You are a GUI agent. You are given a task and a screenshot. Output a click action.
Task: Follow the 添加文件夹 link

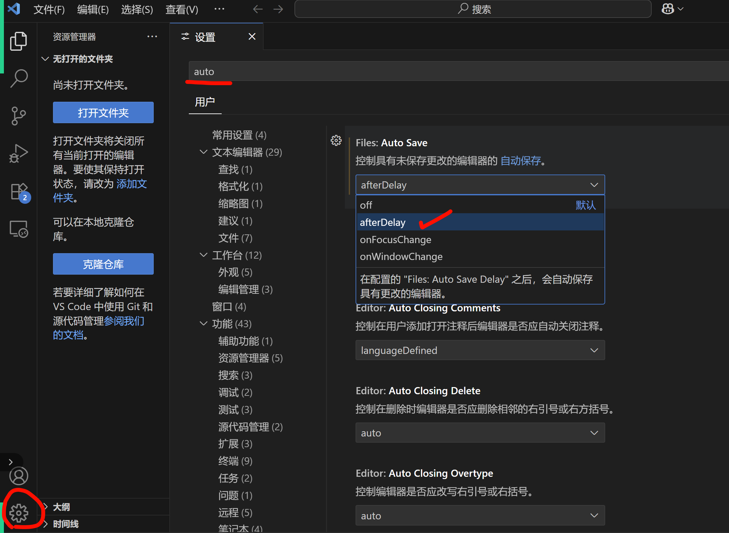(132, 184)
